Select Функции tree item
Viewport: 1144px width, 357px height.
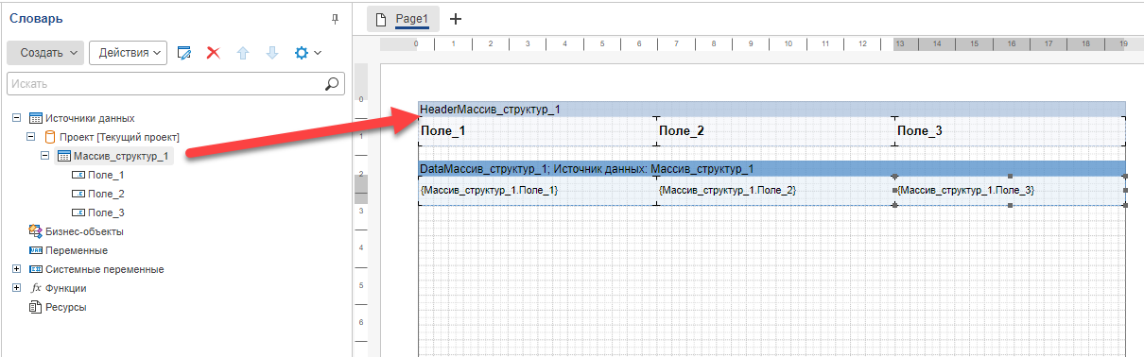(66, 288)
